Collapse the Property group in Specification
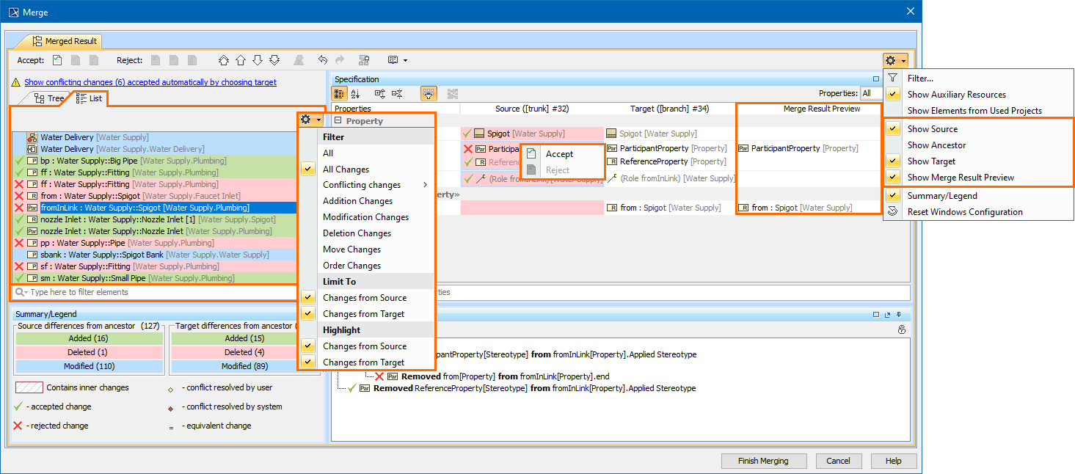This screenshot has width=1075, height=474. [x=338, y=121]
